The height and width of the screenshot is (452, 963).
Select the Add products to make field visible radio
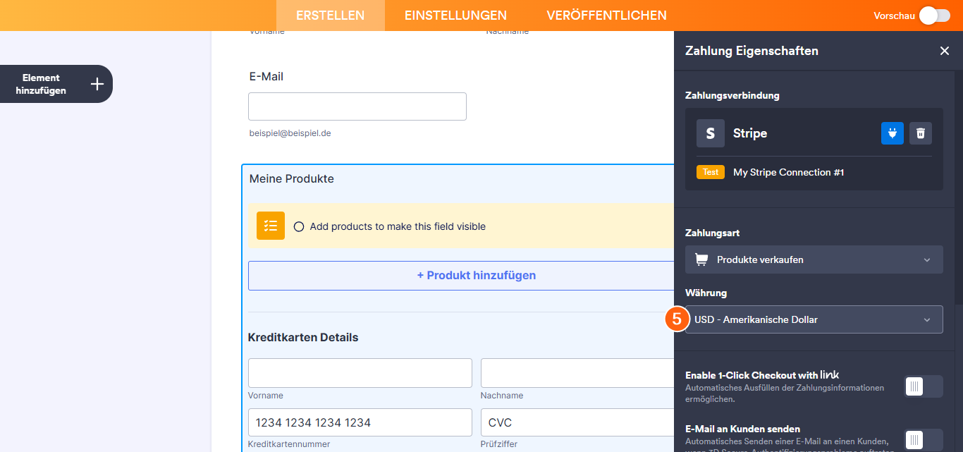point(299,226)
